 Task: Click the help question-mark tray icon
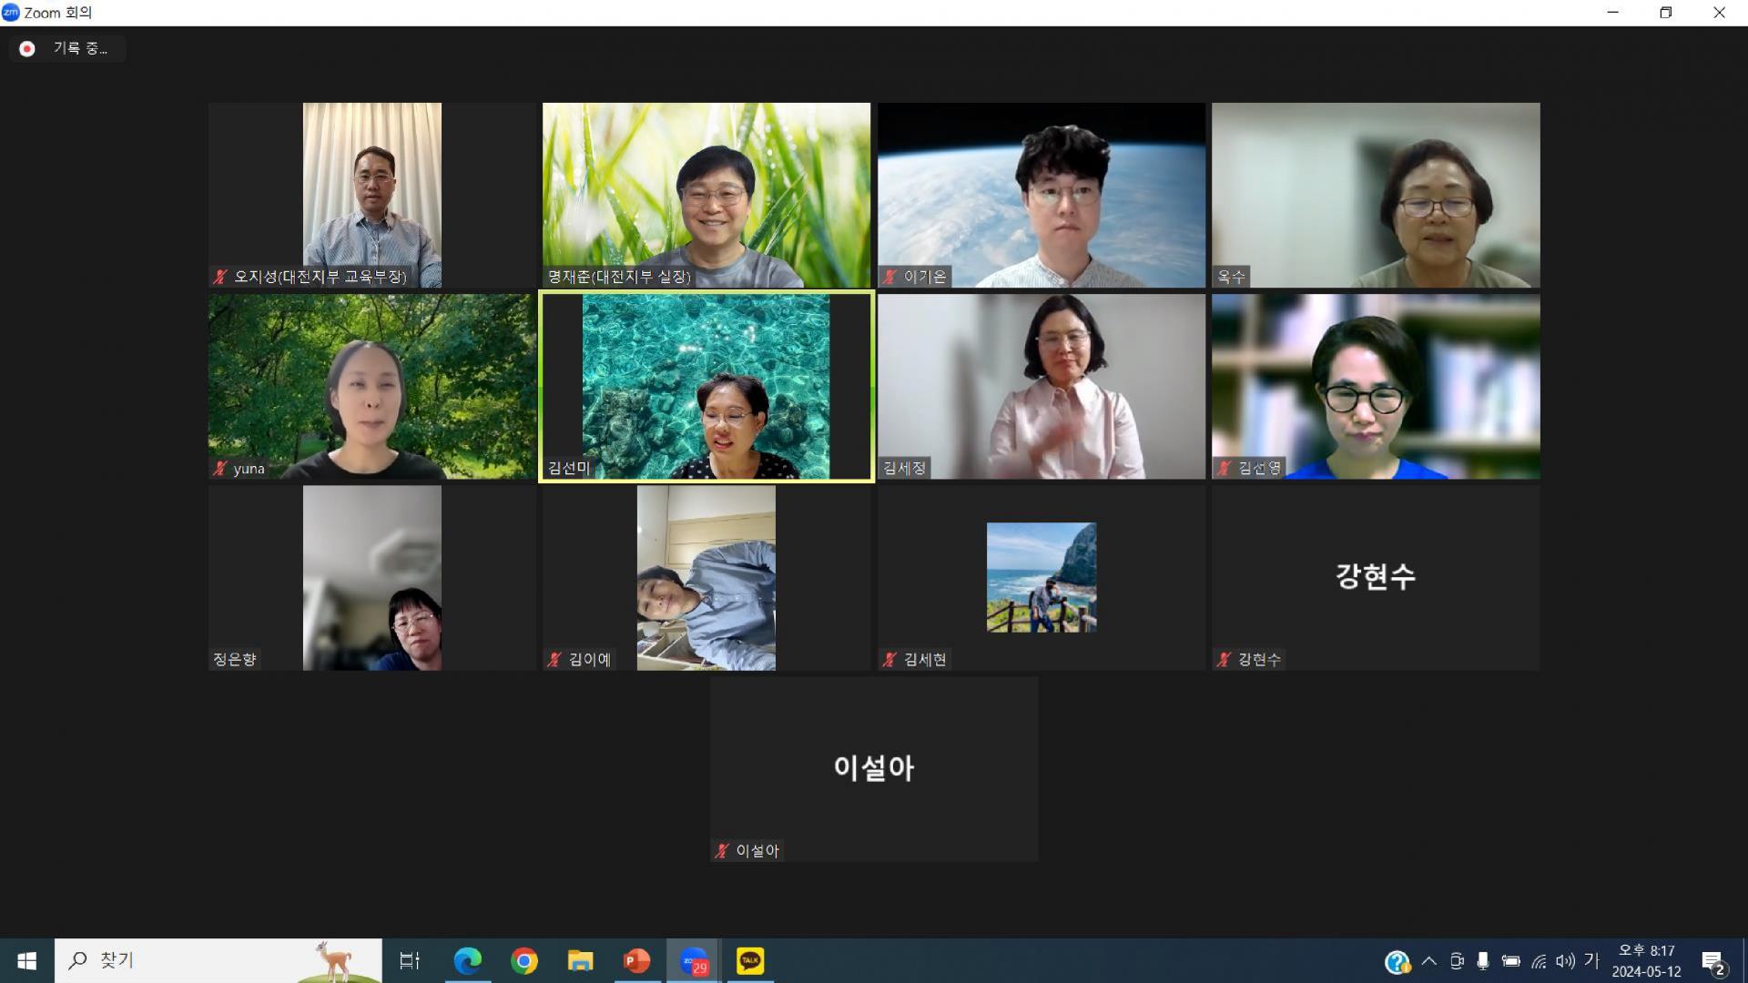(1397, 961)
